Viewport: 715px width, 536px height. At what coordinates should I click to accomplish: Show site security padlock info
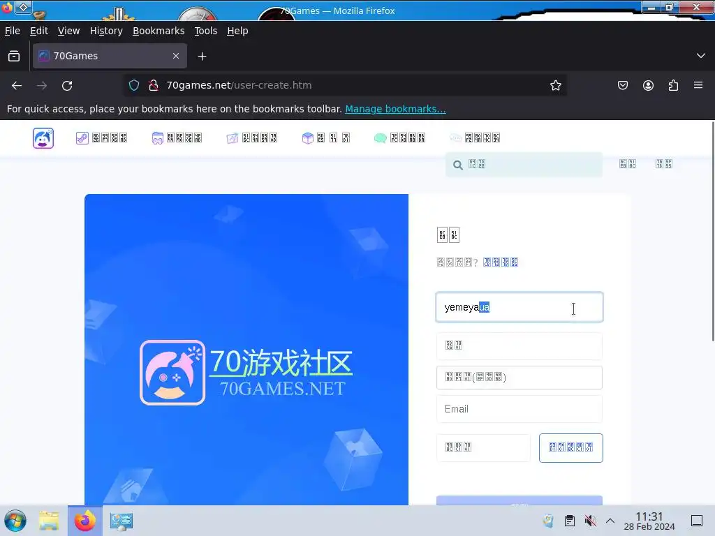(154, 85)
